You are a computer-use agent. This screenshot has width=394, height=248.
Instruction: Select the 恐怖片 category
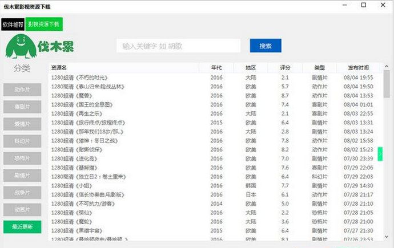point(22,158)
